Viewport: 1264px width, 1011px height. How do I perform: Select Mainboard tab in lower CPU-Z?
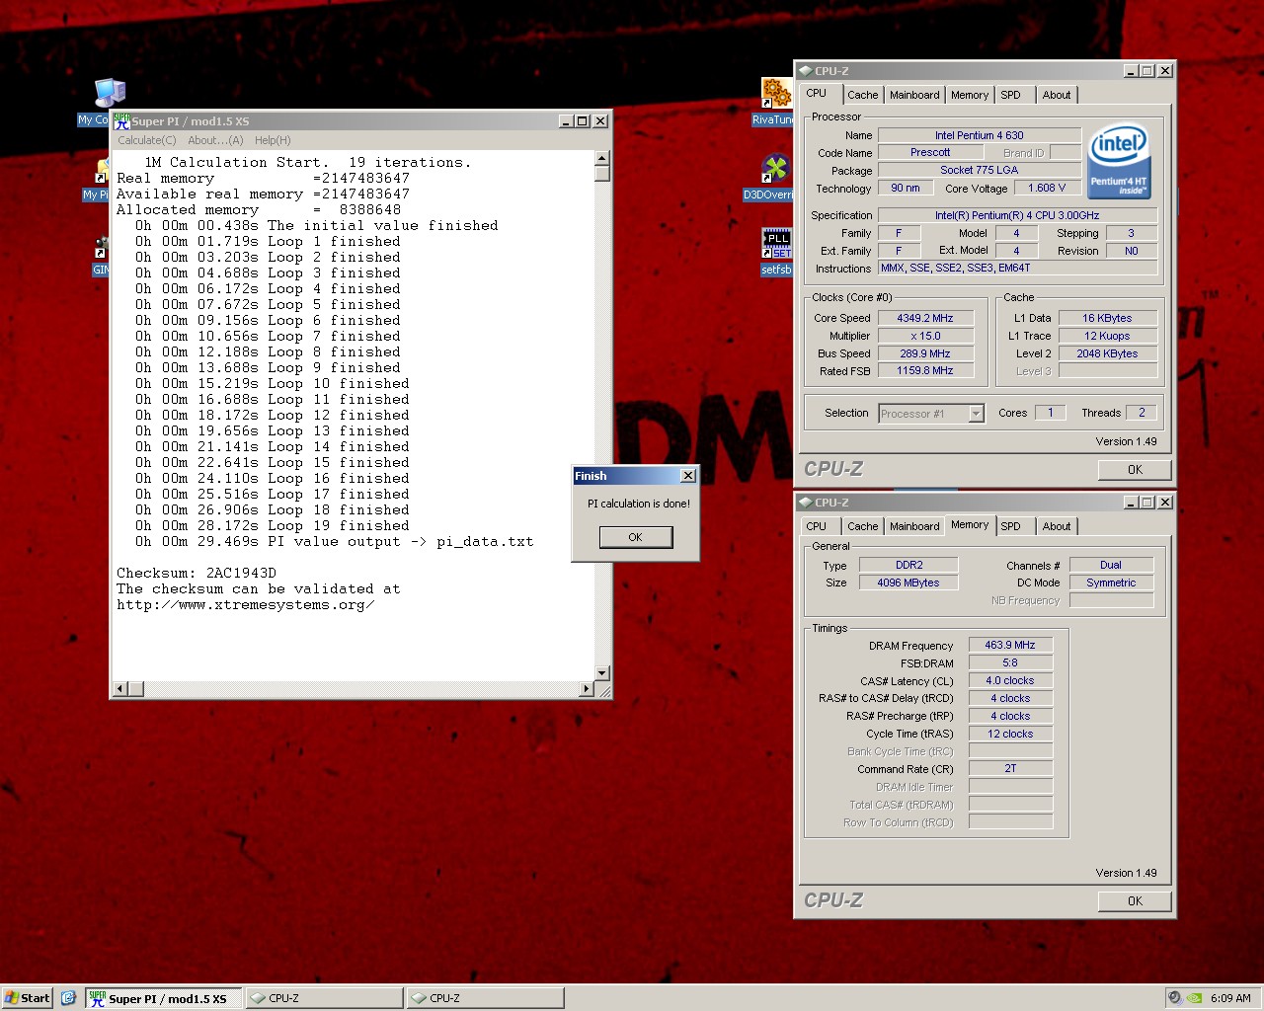(x=914, y=526)
